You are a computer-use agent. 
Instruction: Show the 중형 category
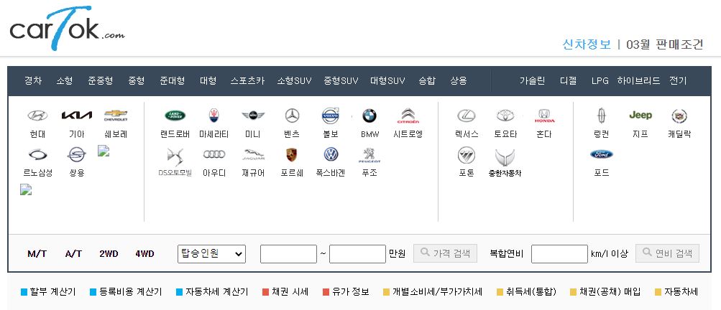136,81
